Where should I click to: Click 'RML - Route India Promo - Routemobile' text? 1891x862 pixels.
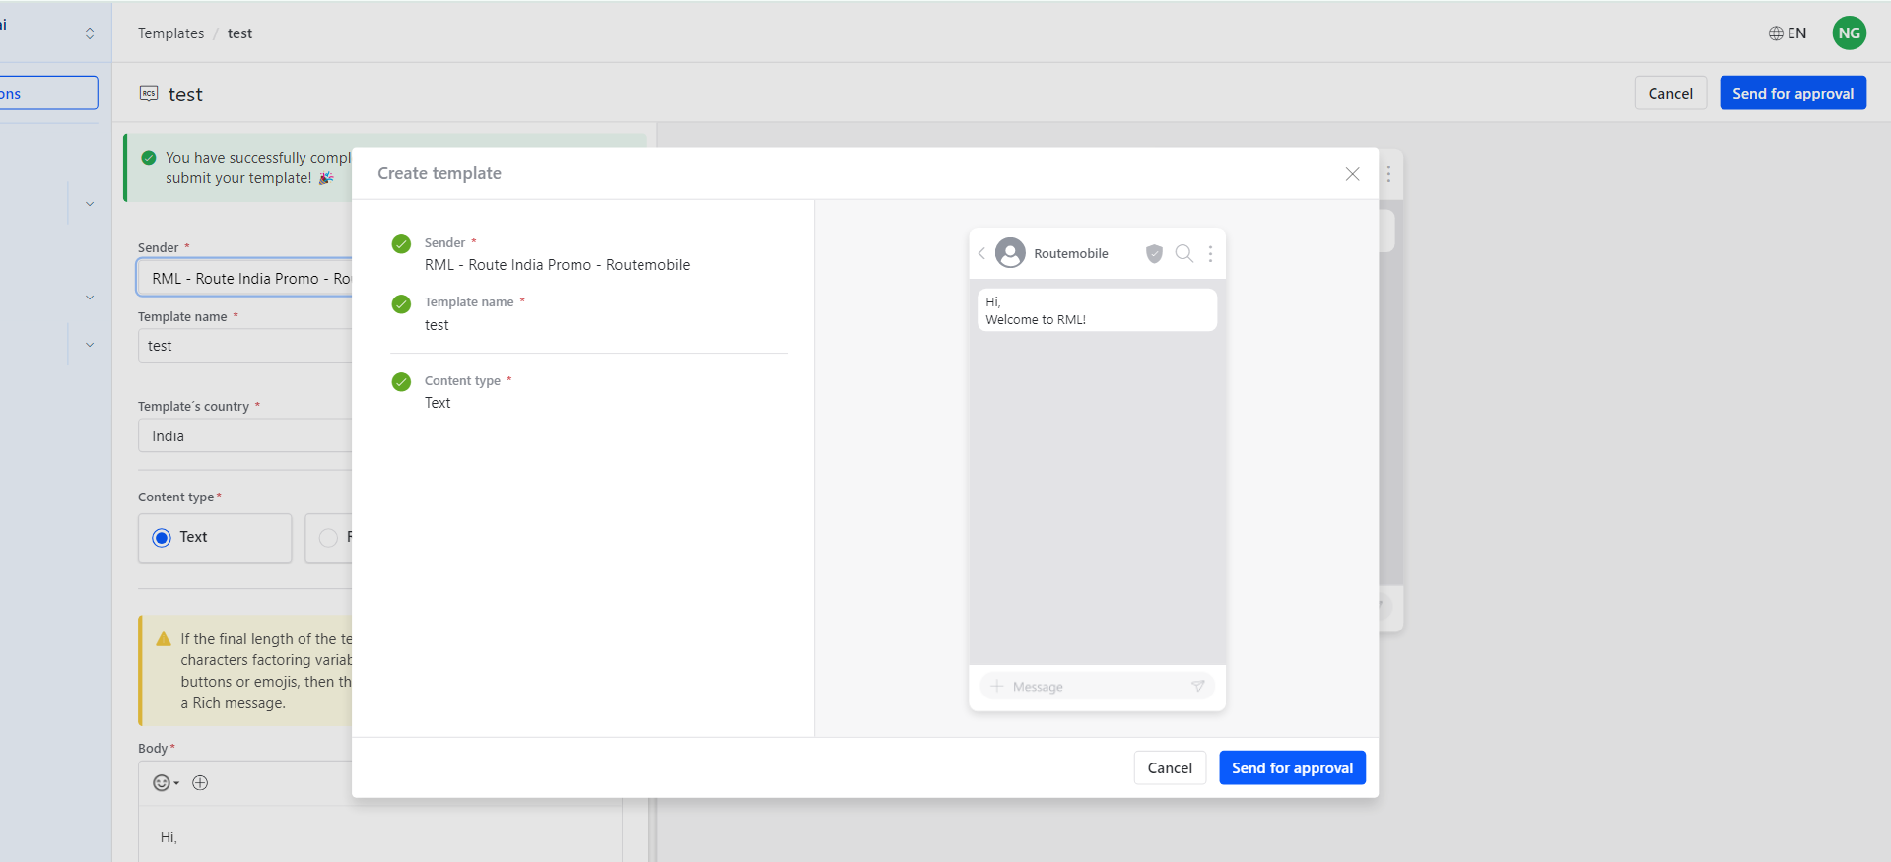point(557,265)
